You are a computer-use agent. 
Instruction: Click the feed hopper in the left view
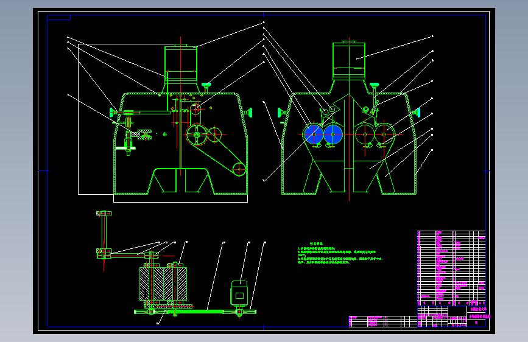(181, 65)
